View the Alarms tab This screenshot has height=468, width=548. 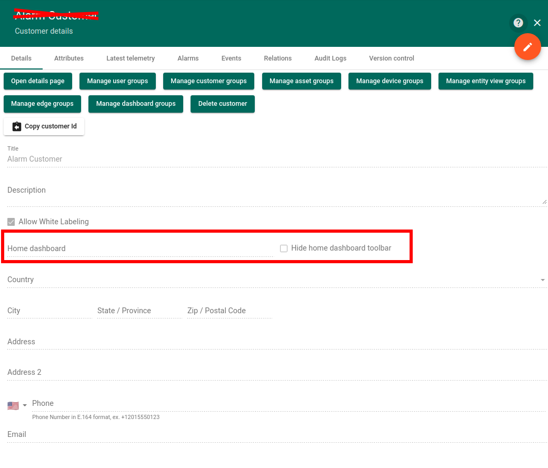tap(188, 58)
